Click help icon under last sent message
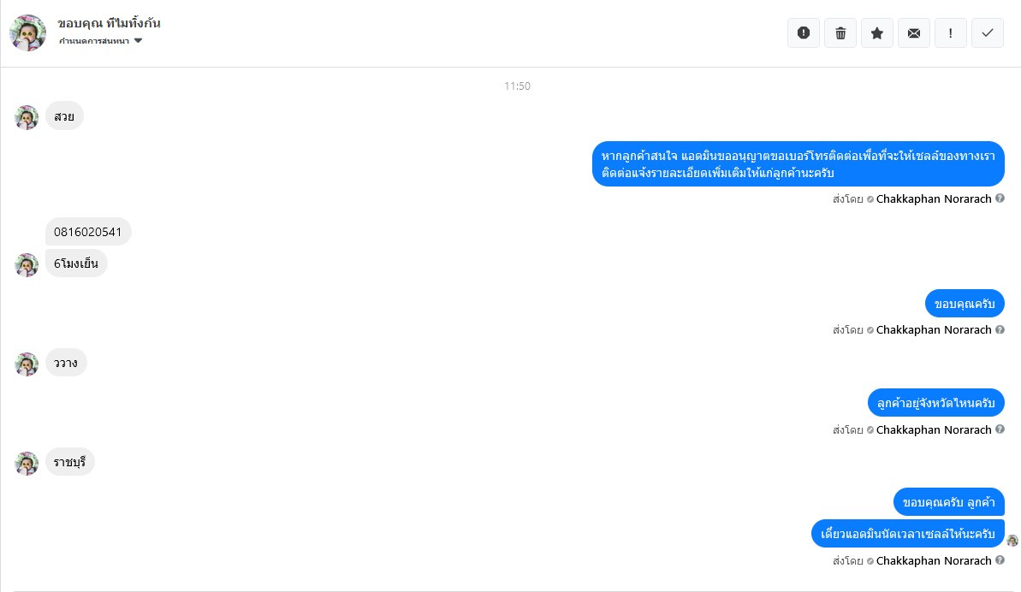The height and width of the screenshot is (592, 1021). point(1000,560)
